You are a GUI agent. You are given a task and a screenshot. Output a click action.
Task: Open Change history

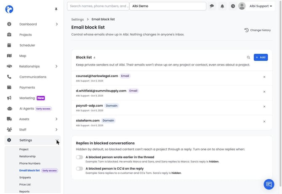click(258, 30)
